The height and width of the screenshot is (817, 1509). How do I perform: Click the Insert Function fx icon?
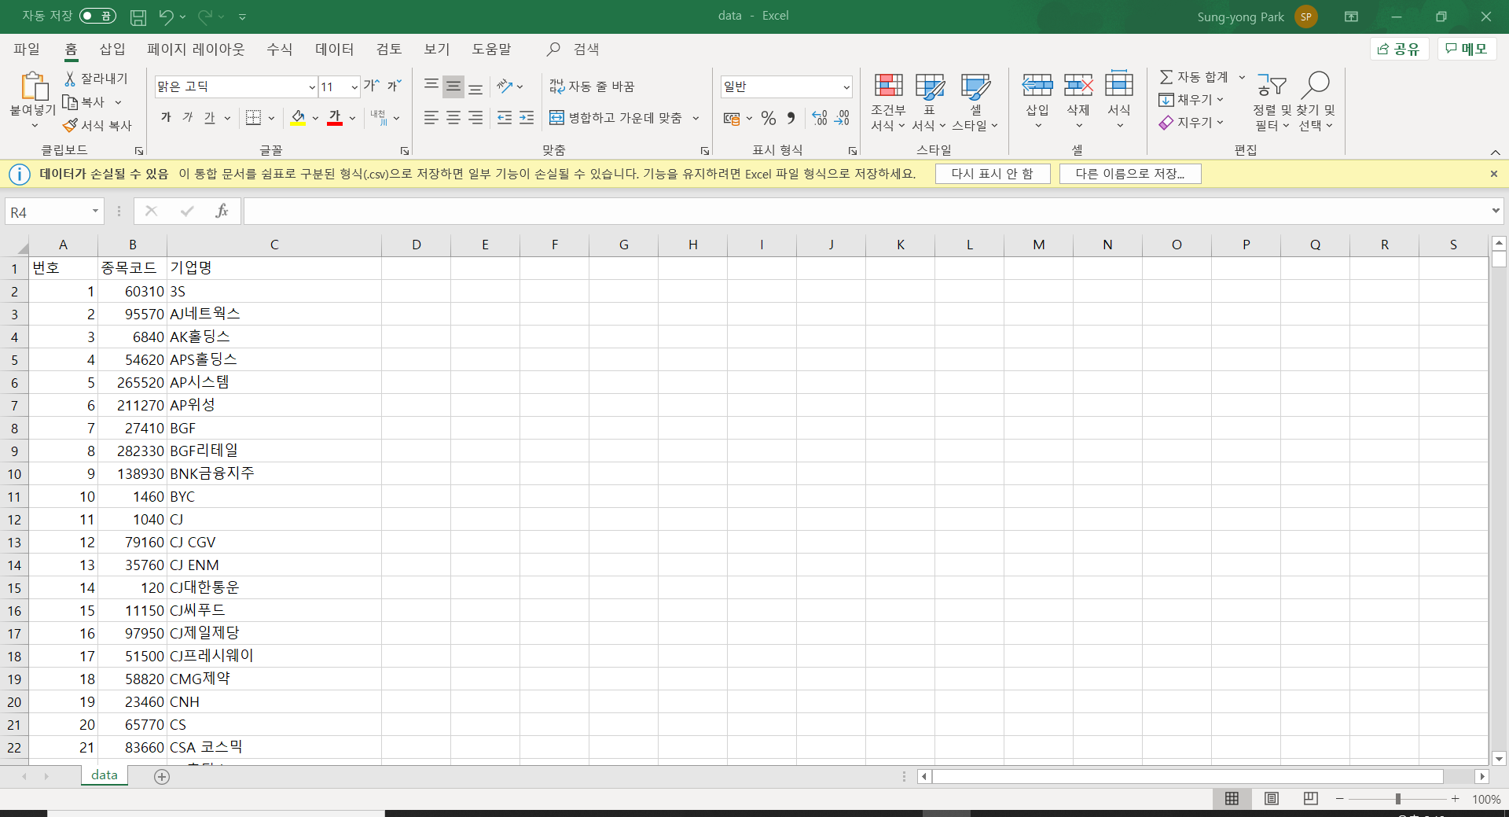222,211
